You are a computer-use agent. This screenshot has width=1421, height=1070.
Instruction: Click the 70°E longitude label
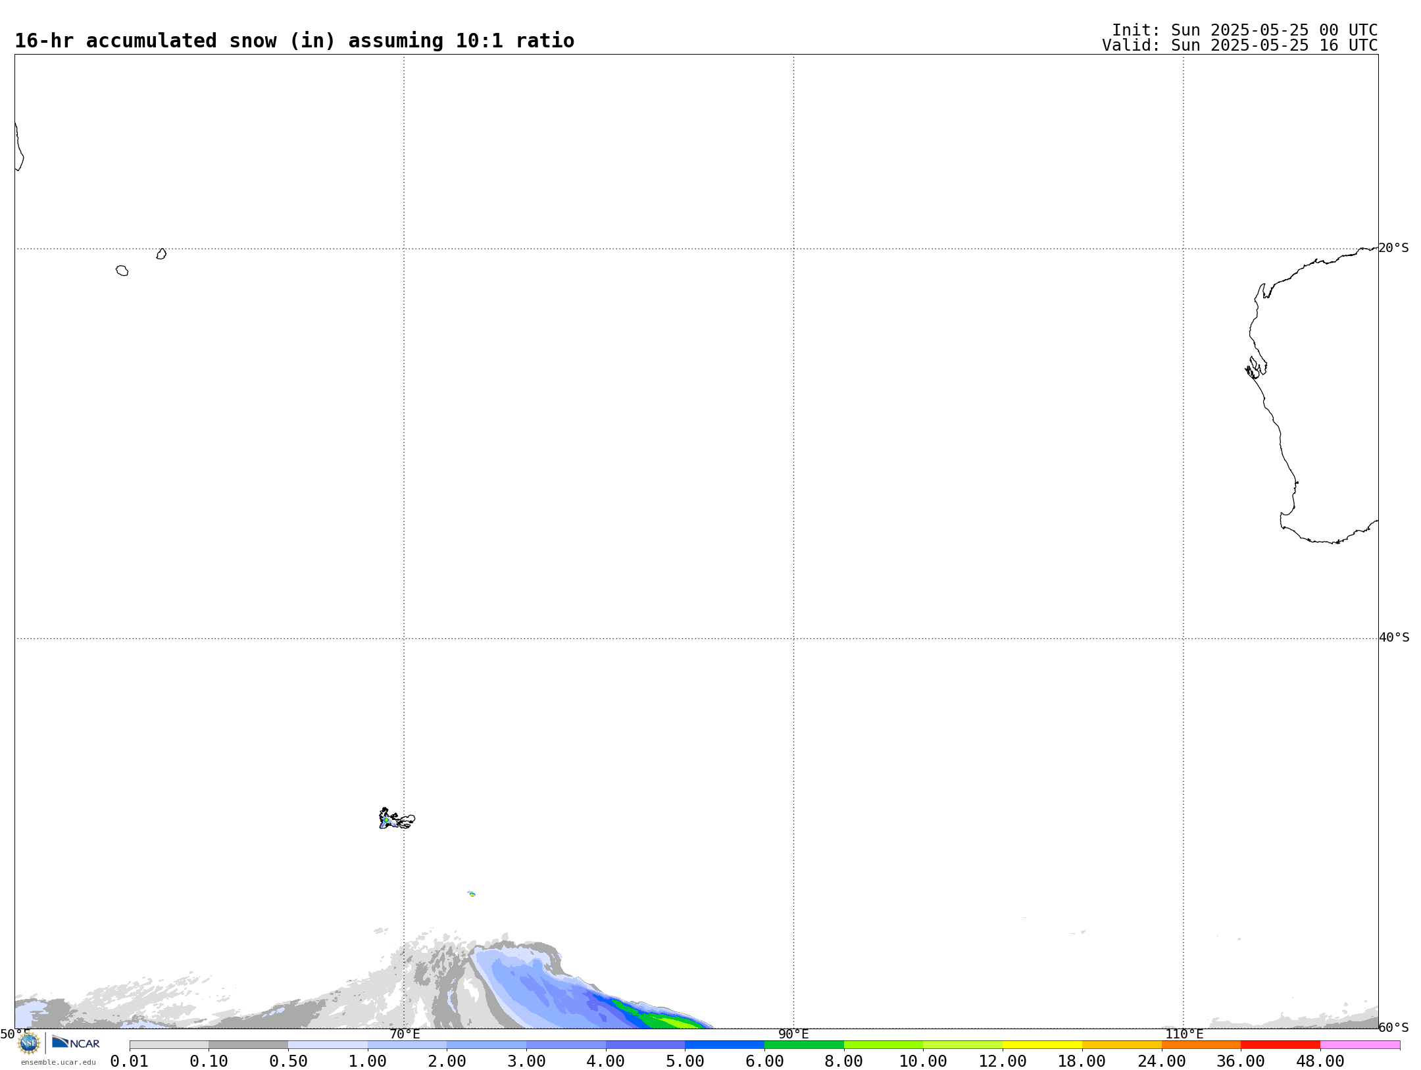405,1034
